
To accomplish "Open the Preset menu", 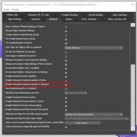I will click(x=15, y=10).
